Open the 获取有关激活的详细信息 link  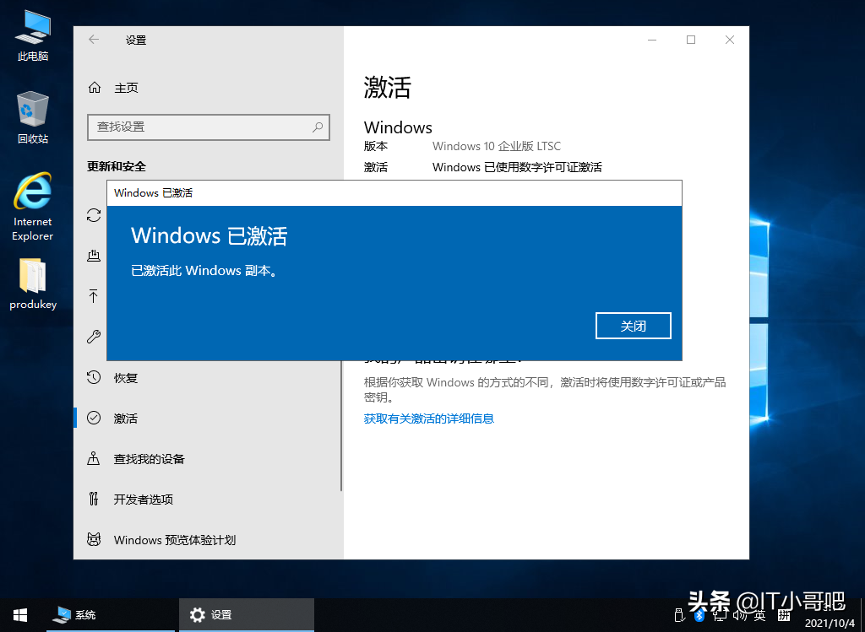point(428,419)
